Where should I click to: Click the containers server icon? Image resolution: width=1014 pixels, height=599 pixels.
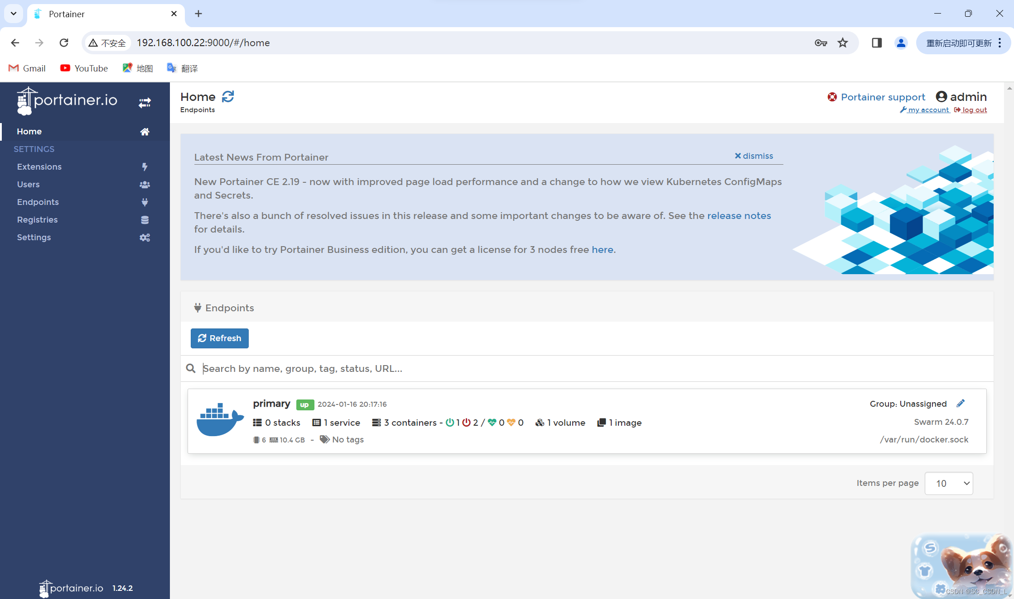(377, 423)
